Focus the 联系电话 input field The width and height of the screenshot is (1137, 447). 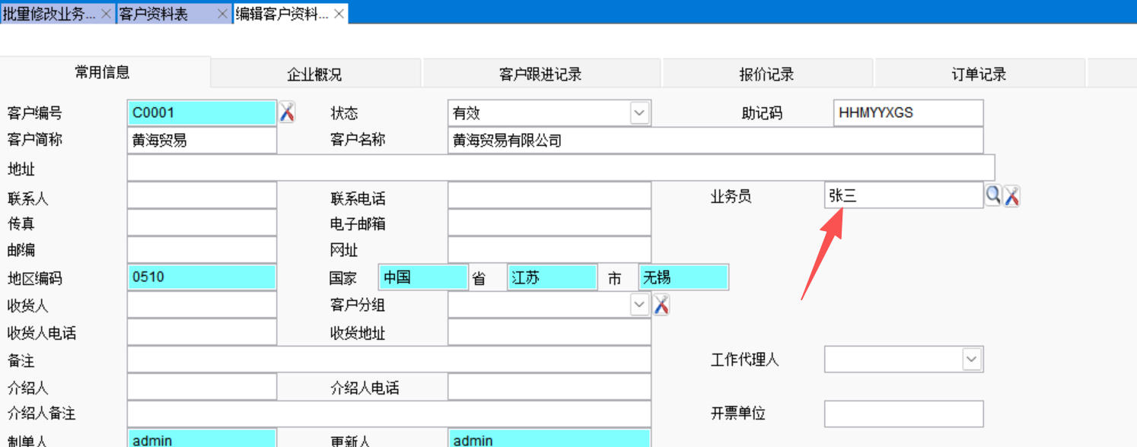click(549, 196)
